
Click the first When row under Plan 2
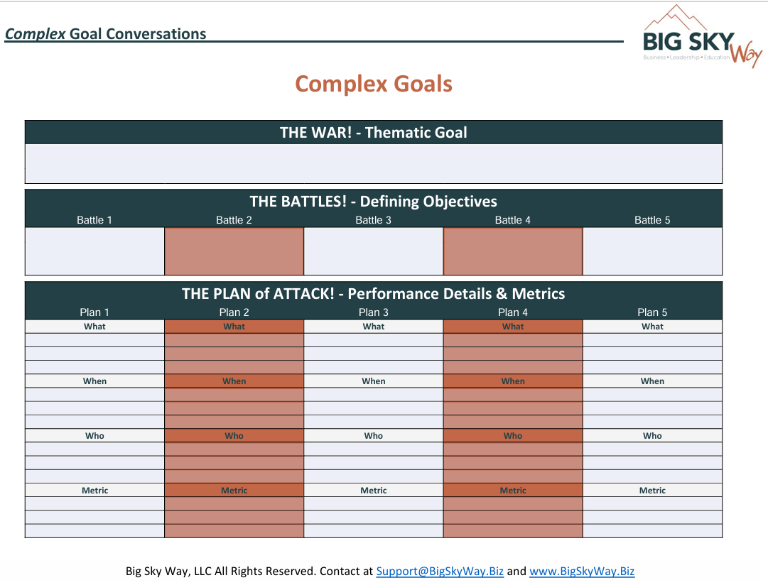pos(234,395)
